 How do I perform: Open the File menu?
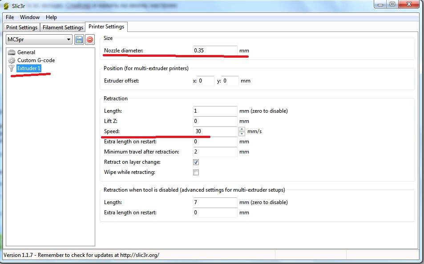pyautogui.click(x=10, y=17)
